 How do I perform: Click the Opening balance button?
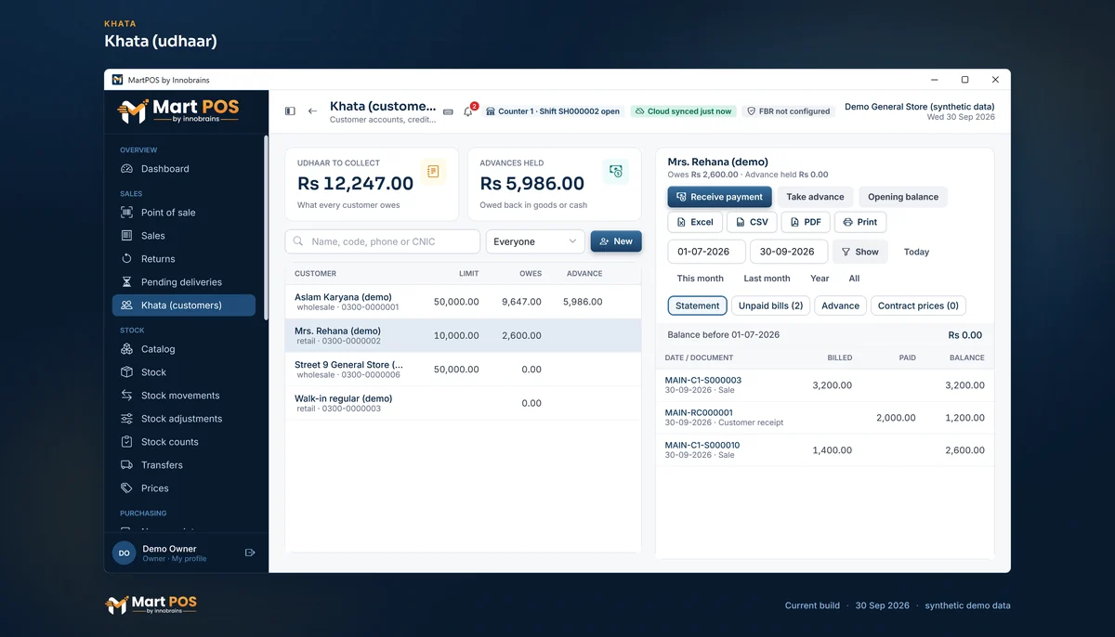coord(903,197)
